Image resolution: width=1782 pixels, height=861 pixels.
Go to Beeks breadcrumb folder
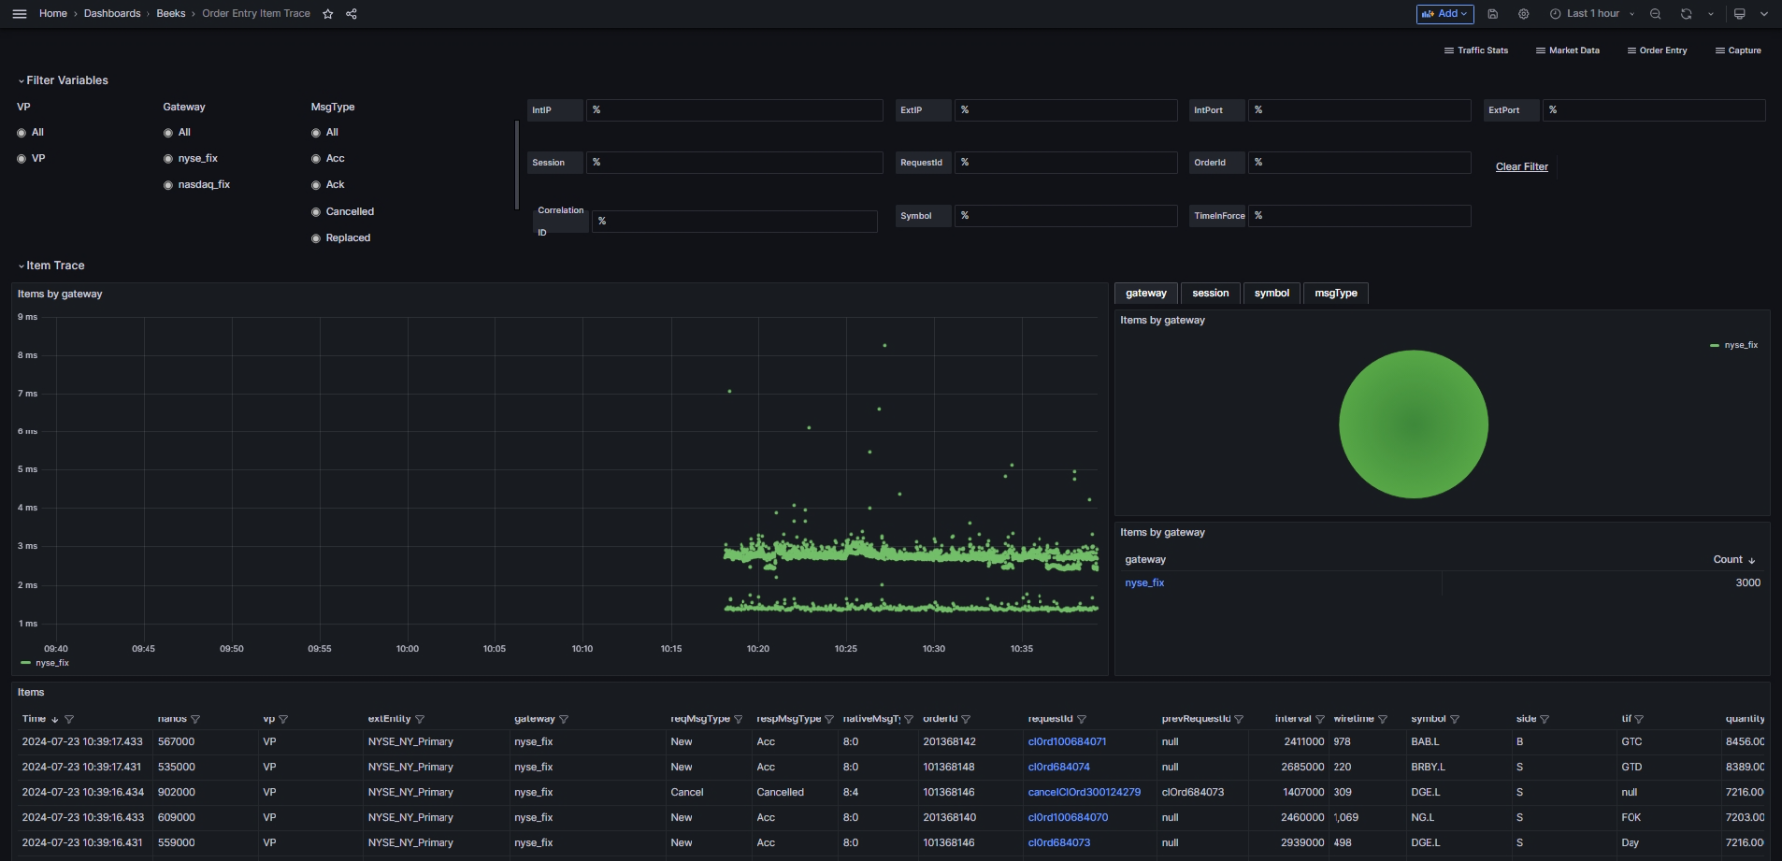tap(171, 14)
